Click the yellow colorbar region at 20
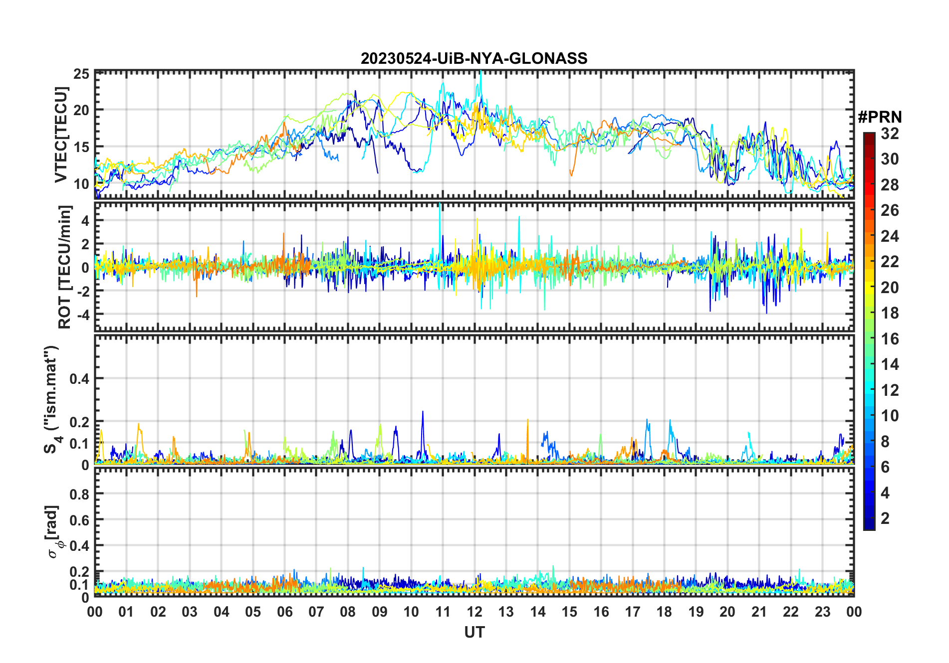Screen dimensions: 949x663 pyautogui.click(x=869, y=288)
